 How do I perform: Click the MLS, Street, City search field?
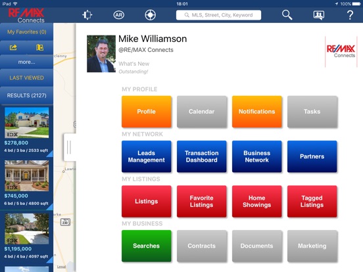tap(218, 15)
